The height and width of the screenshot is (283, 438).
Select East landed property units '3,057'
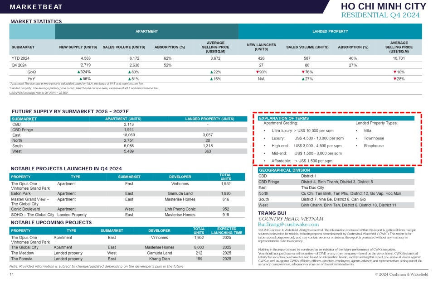pyautogui.click(x=208, y=135)
